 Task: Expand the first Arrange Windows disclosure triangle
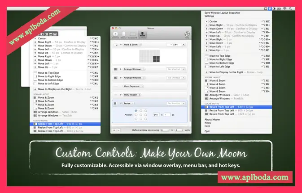pos(121,69)
